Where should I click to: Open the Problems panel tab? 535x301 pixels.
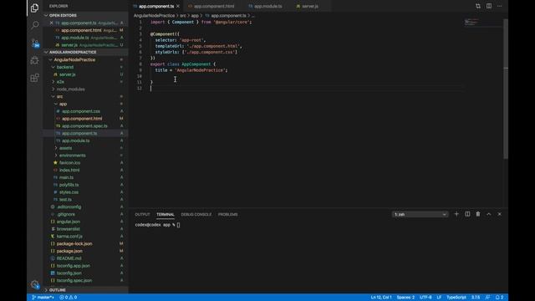[228, 214]
